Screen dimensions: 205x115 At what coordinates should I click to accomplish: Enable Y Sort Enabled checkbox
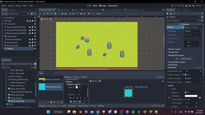(185, 99)
